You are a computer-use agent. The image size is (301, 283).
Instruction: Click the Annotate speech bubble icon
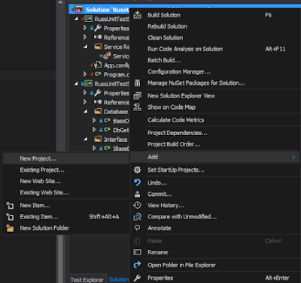tap(137, 227)
